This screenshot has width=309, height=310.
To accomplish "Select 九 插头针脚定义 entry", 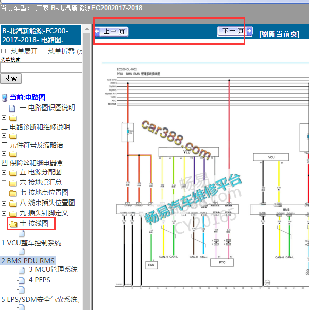I will point(44,213).
